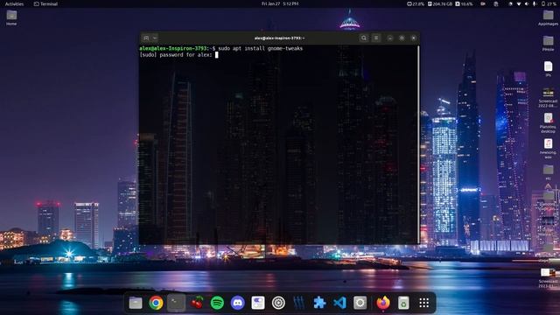Minimize the terminal window
Viewport: 560px width, 315px height.
390,38
